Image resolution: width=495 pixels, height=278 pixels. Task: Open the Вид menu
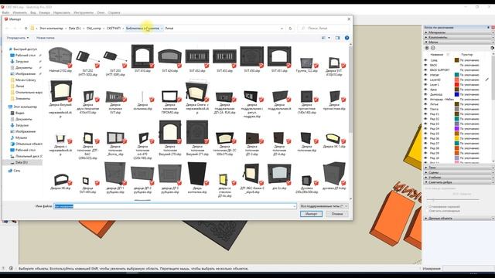33,12
